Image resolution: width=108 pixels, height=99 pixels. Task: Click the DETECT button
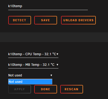click(x=20, y=20)
